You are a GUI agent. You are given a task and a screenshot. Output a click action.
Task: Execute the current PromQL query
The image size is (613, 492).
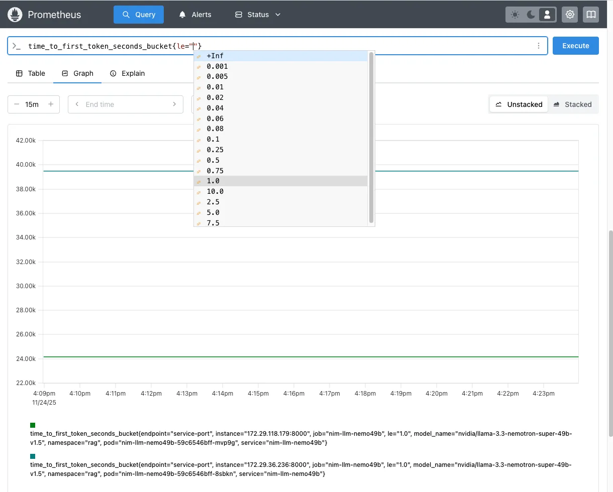[x=575, y=46]
